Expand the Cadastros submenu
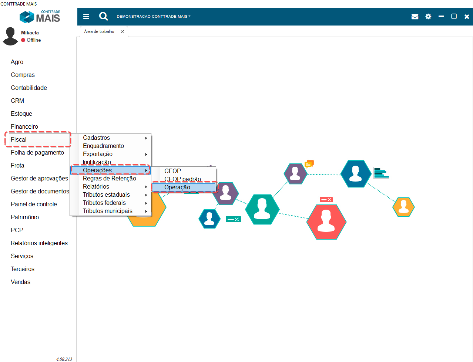 [x=111, y=138]
